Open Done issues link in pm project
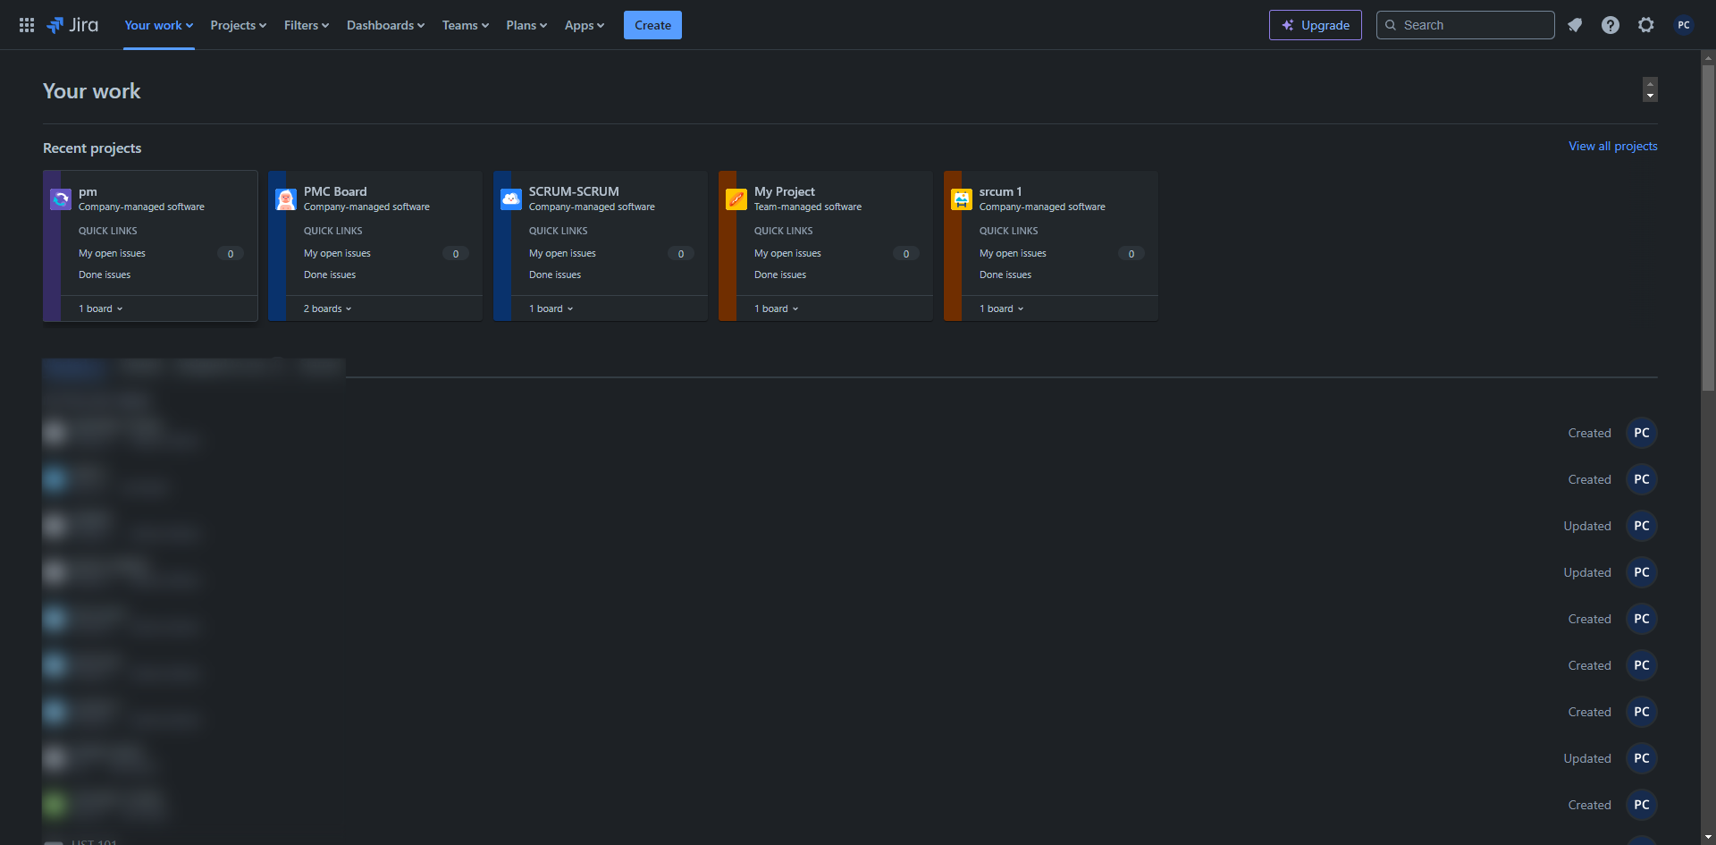This screenshot has width=1716, height=845. pos(105,275)
